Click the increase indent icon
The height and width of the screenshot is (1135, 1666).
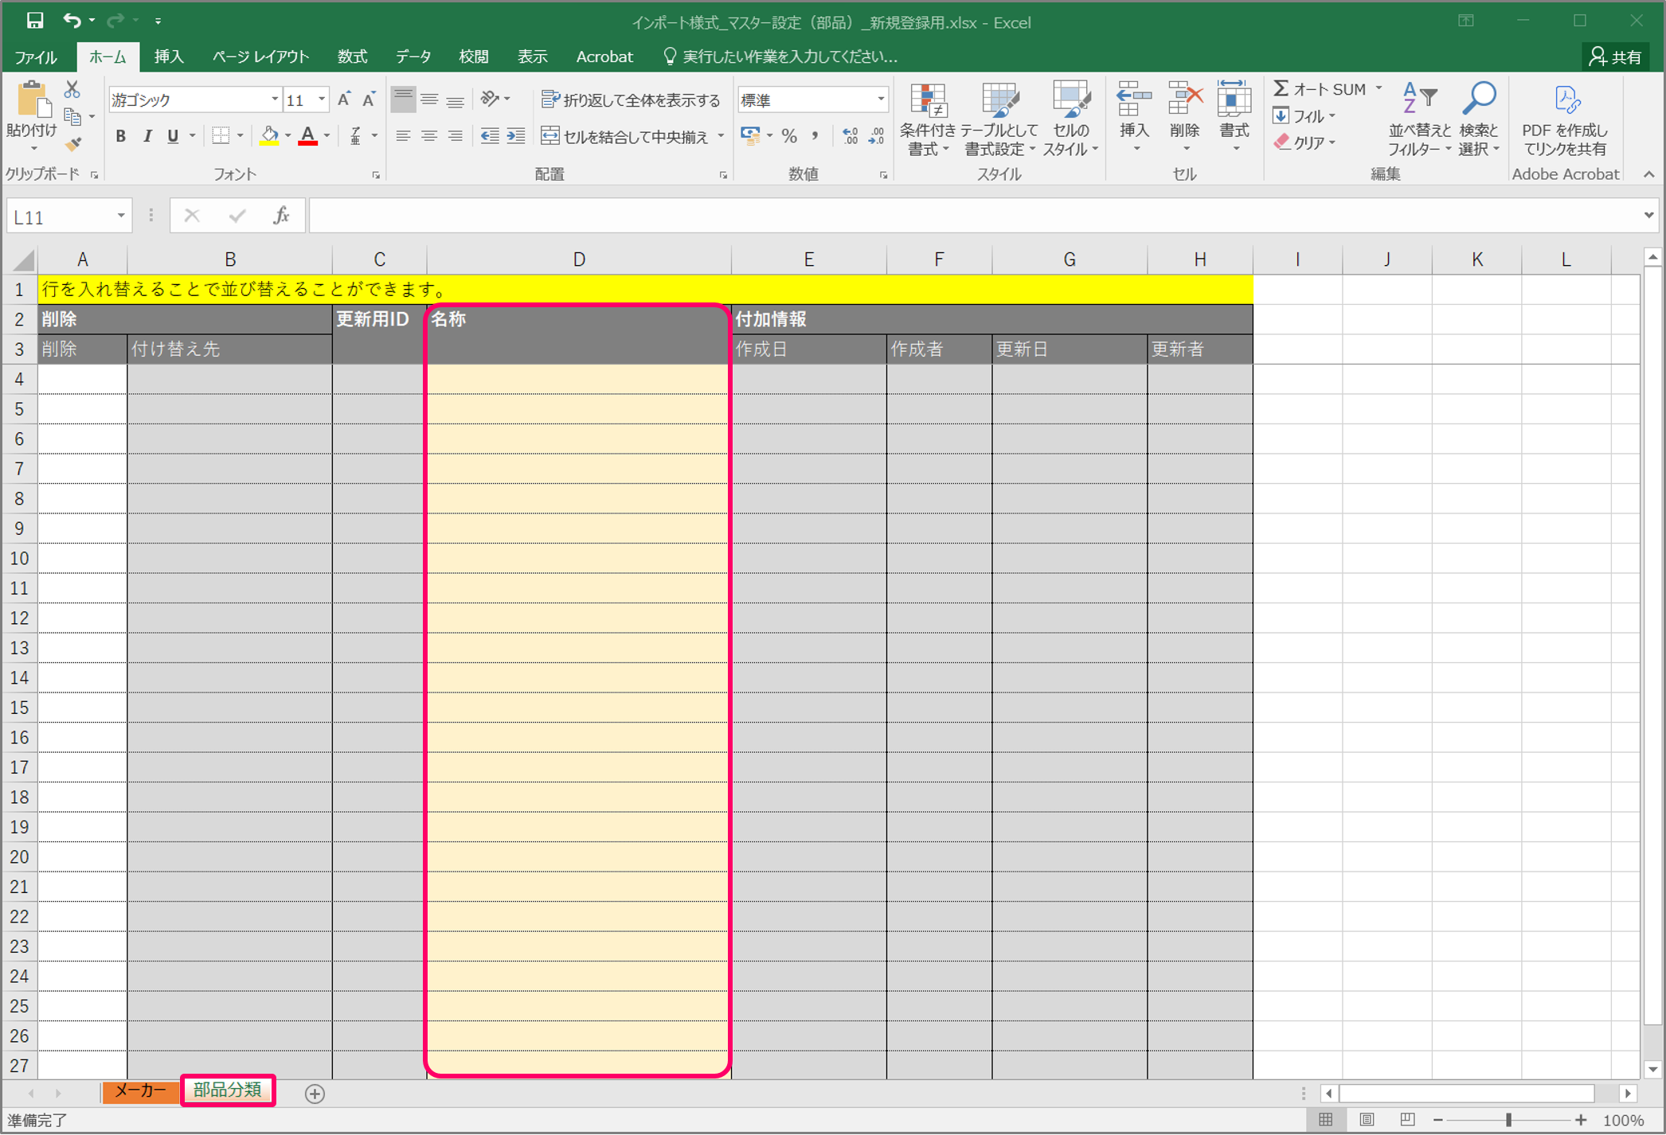(x=516, y=136)
